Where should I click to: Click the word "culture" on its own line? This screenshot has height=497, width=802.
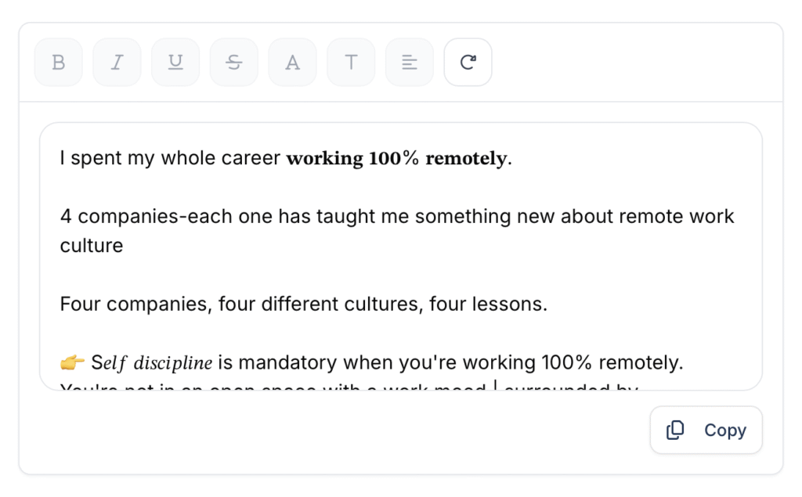pos(92,246)
